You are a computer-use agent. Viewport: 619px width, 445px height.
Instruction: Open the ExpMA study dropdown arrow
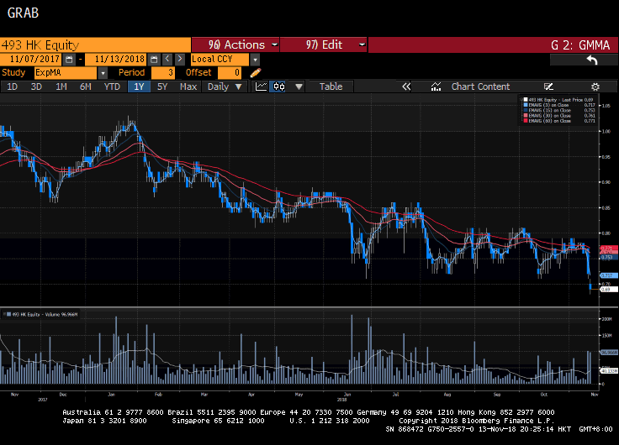click(x=103, y=73)
